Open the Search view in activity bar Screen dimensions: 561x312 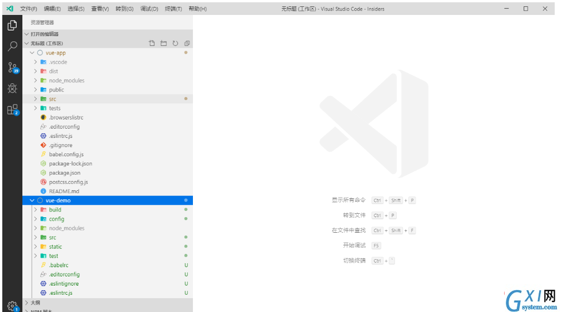pyautogui.click(x=12, y=46)
